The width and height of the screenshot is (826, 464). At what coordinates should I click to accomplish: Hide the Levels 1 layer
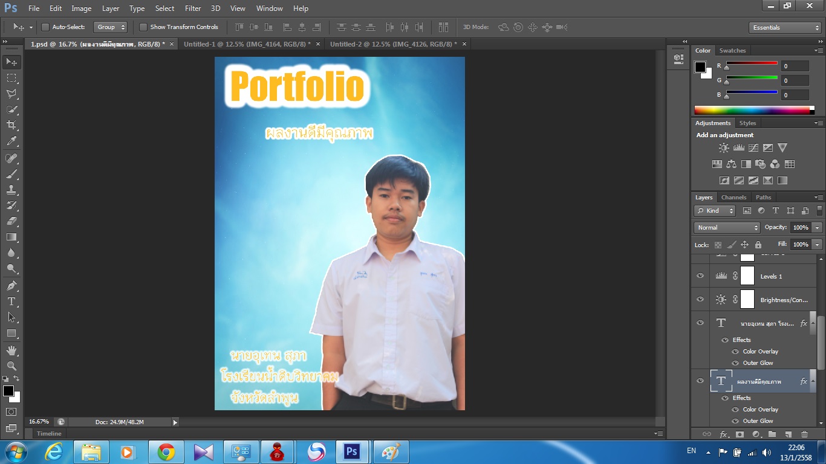click(x=700, y=276)
